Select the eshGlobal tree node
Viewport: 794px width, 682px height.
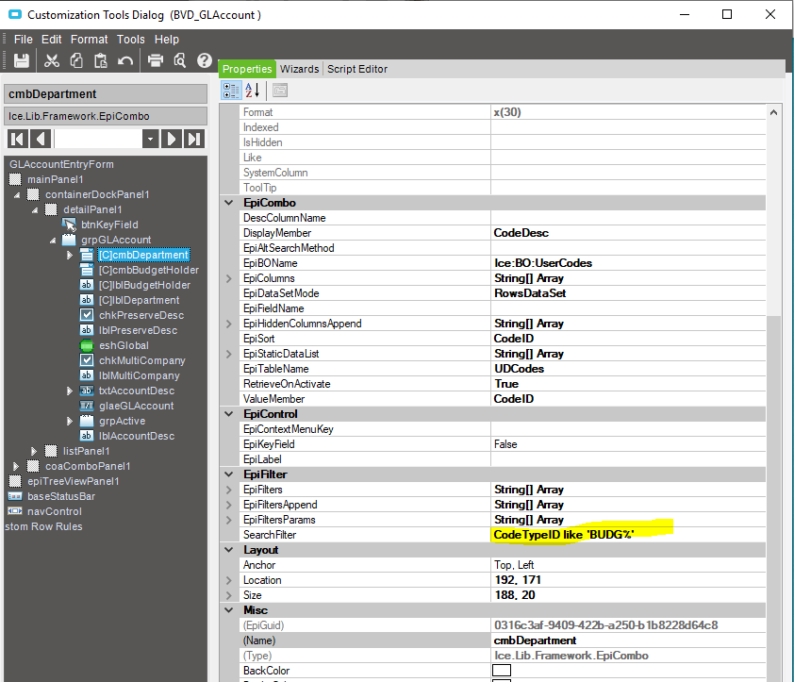point(124,345)
